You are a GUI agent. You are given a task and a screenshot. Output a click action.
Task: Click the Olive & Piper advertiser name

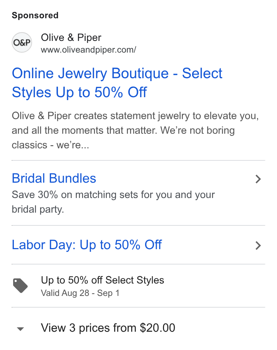[71, 38]
